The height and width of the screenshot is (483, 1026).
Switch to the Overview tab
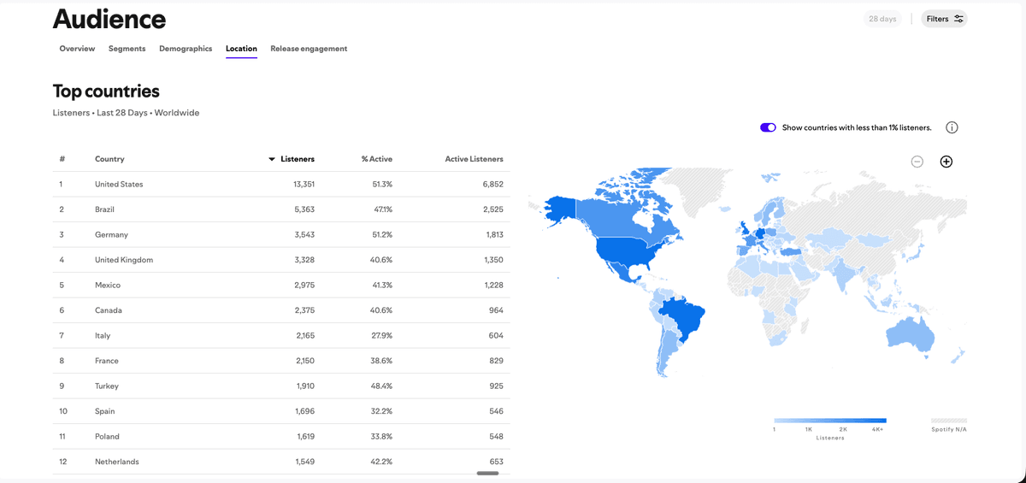[77, 49]
